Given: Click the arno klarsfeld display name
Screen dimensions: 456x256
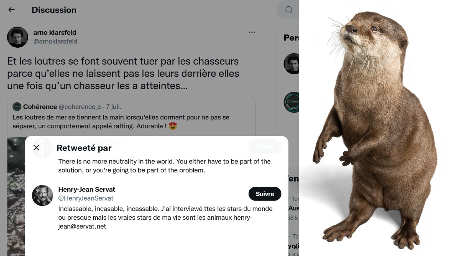Looking at the screenshot, I should point(55,32).
